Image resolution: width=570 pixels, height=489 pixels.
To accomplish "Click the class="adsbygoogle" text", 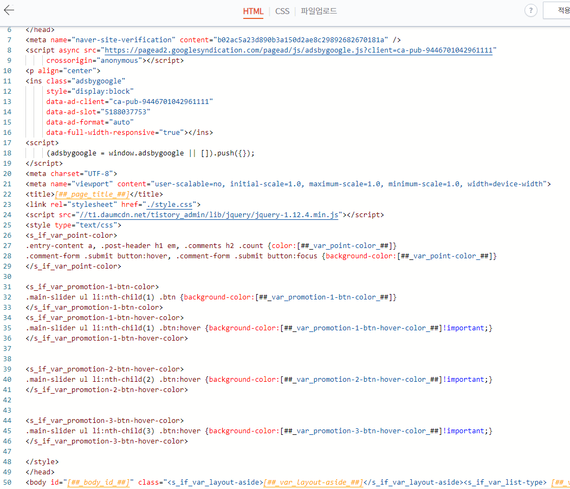I will pos(86,81).
